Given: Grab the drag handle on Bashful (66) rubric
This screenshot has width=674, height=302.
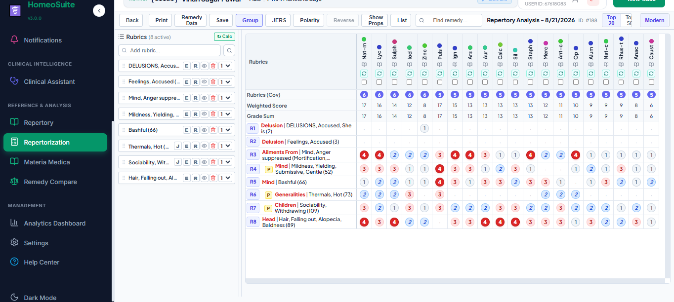Looking at the screenshot, I should [x=124, y=130].
